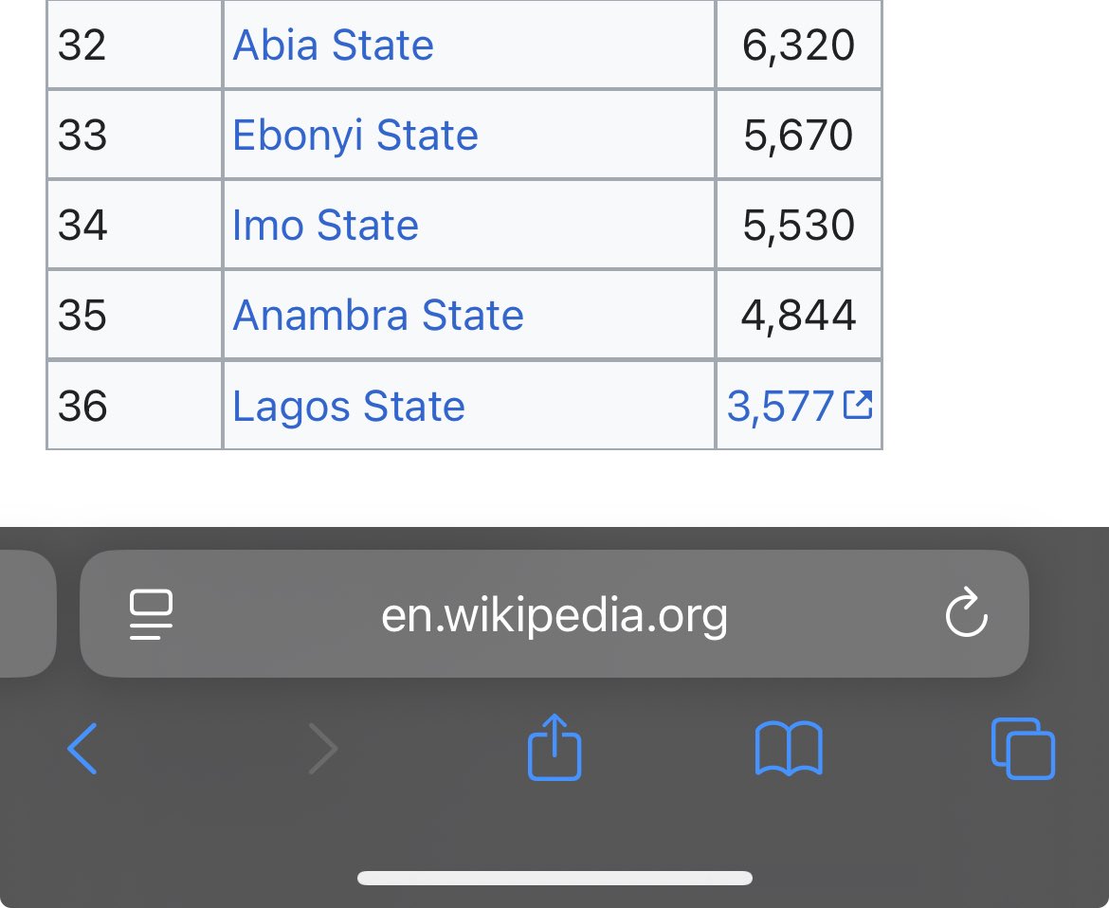Viewport: 1109px width, 908px height.
Task: Show the open tabs overview icon
Action: pyautogui.click(x=1023, y=748)
